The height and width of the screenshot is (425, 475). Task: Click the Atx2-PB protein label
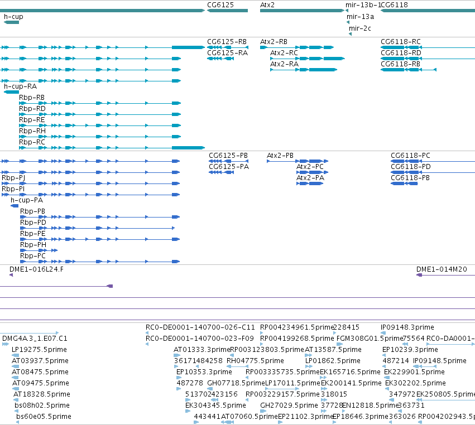pyautogui.click(x=280, y=156)
